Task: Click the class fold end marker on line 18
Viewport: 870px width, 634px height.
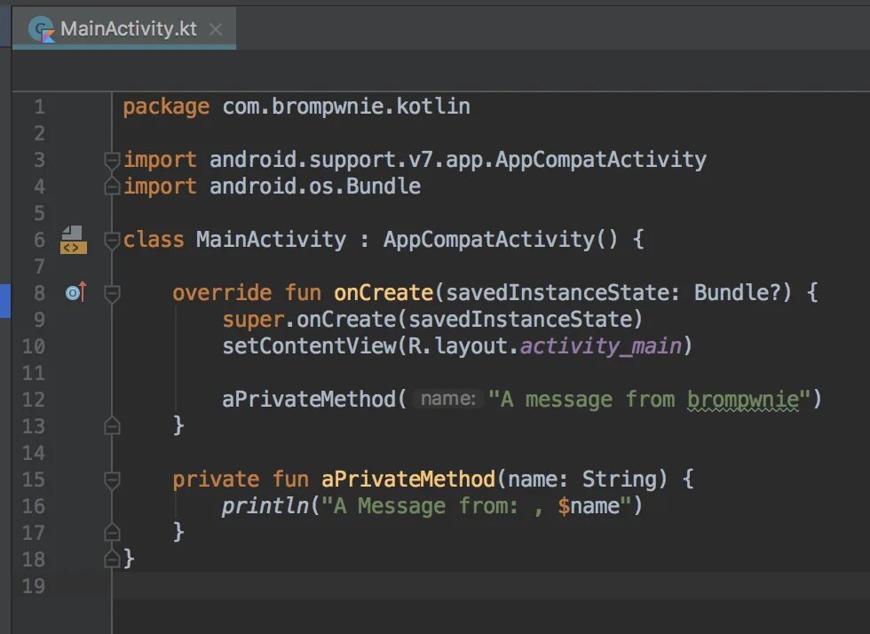Action: coord(112,559)
